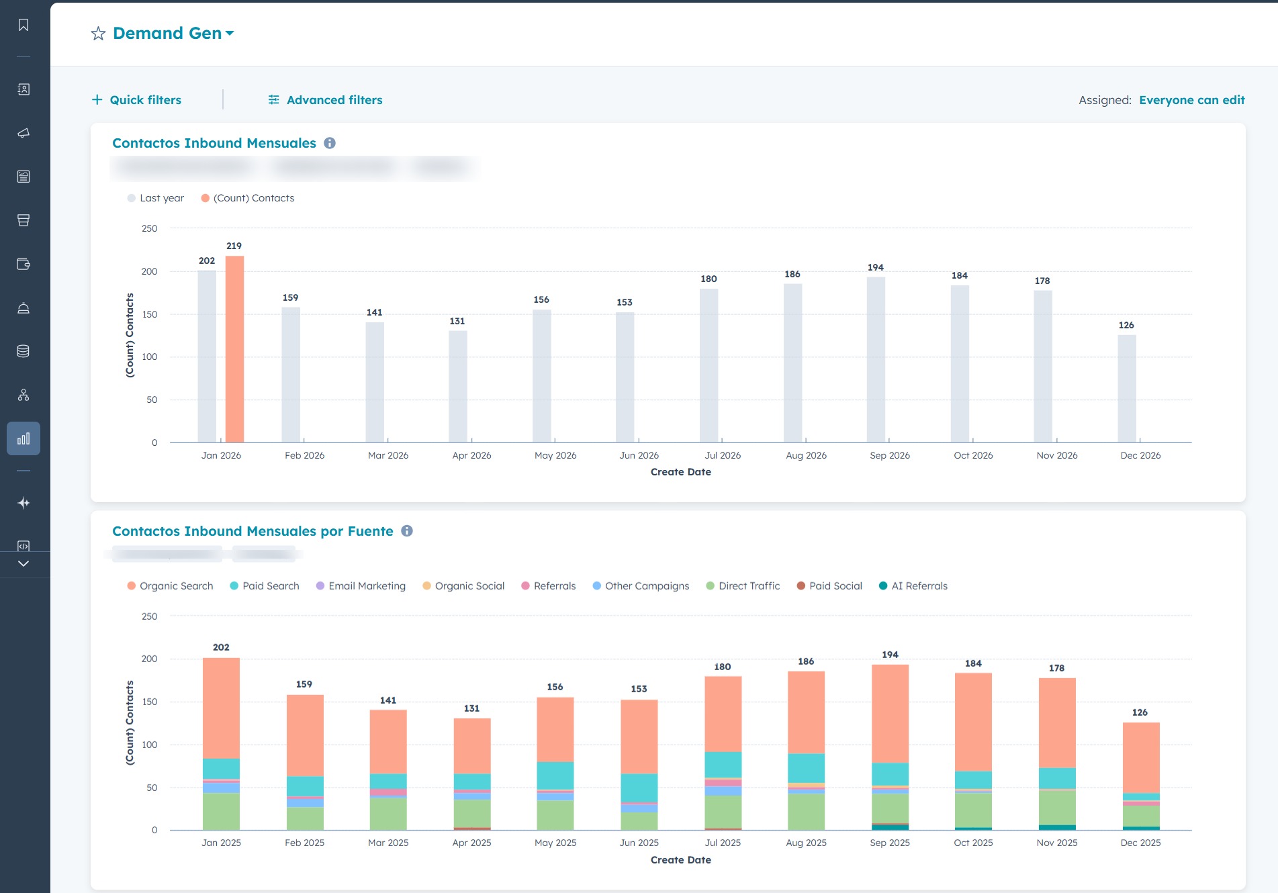Open the CRM contacts icon in sidebar
Screen dimensions: 1278x893
(24, 89)
